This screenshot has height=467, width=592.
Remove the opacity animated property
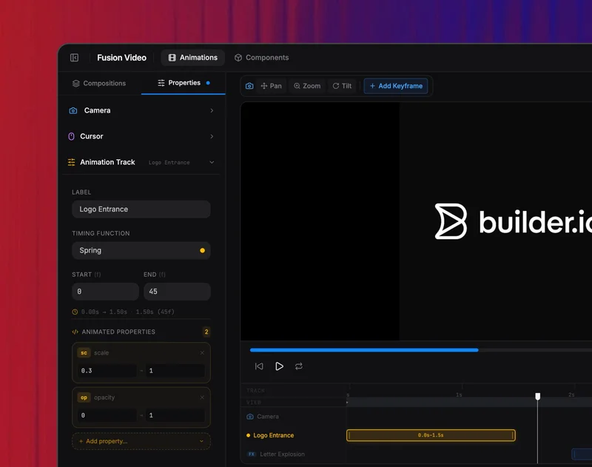click(x=202, y=397)
